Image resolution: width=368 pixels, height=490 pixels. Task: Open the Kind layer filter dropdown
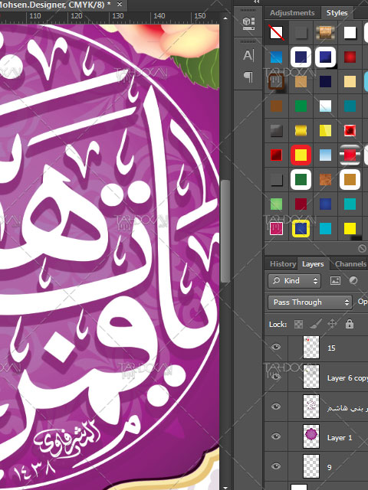point(294,281)
